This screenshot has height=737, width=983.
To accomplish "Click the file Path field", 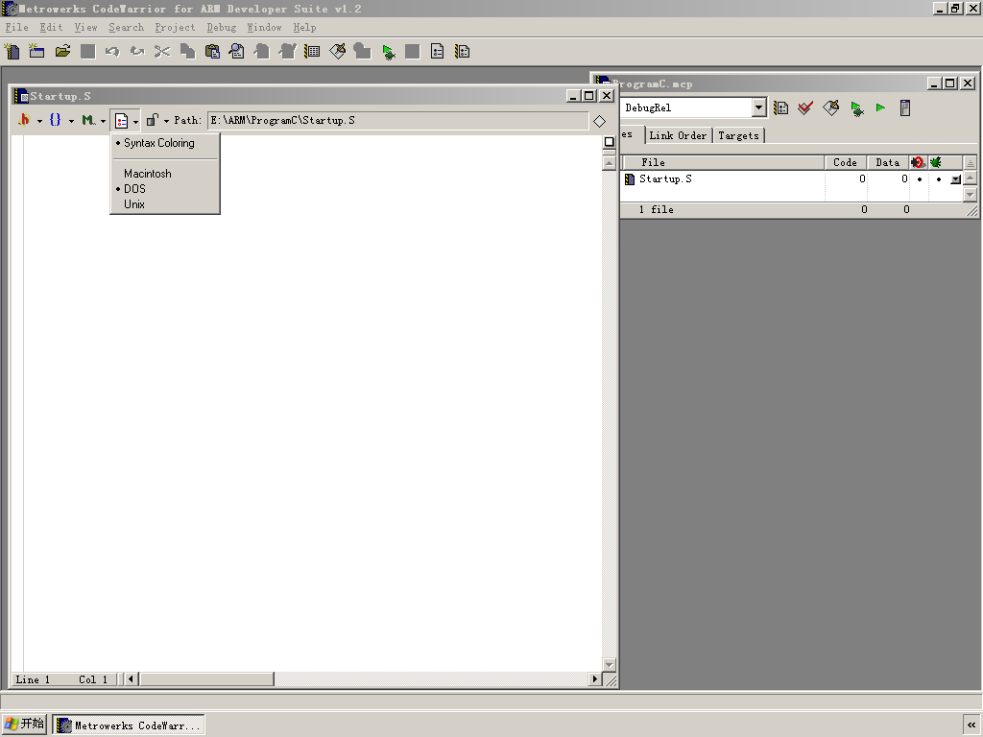I will (x=398, y=120).
